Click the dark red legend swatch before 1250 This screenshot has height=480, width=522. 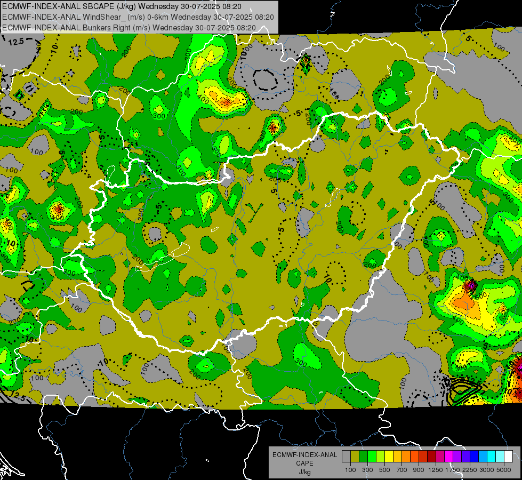point(432,456)
